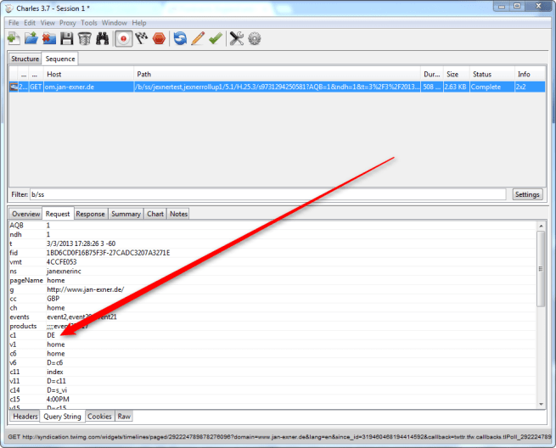
Task: Select the cc value GBP
Action: (x=53, y=299)
